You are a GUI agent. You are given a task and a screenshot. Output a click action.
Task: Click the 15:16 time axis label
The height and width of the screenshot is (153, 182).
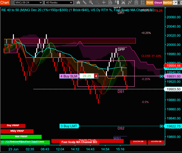(x=120, y=149)
